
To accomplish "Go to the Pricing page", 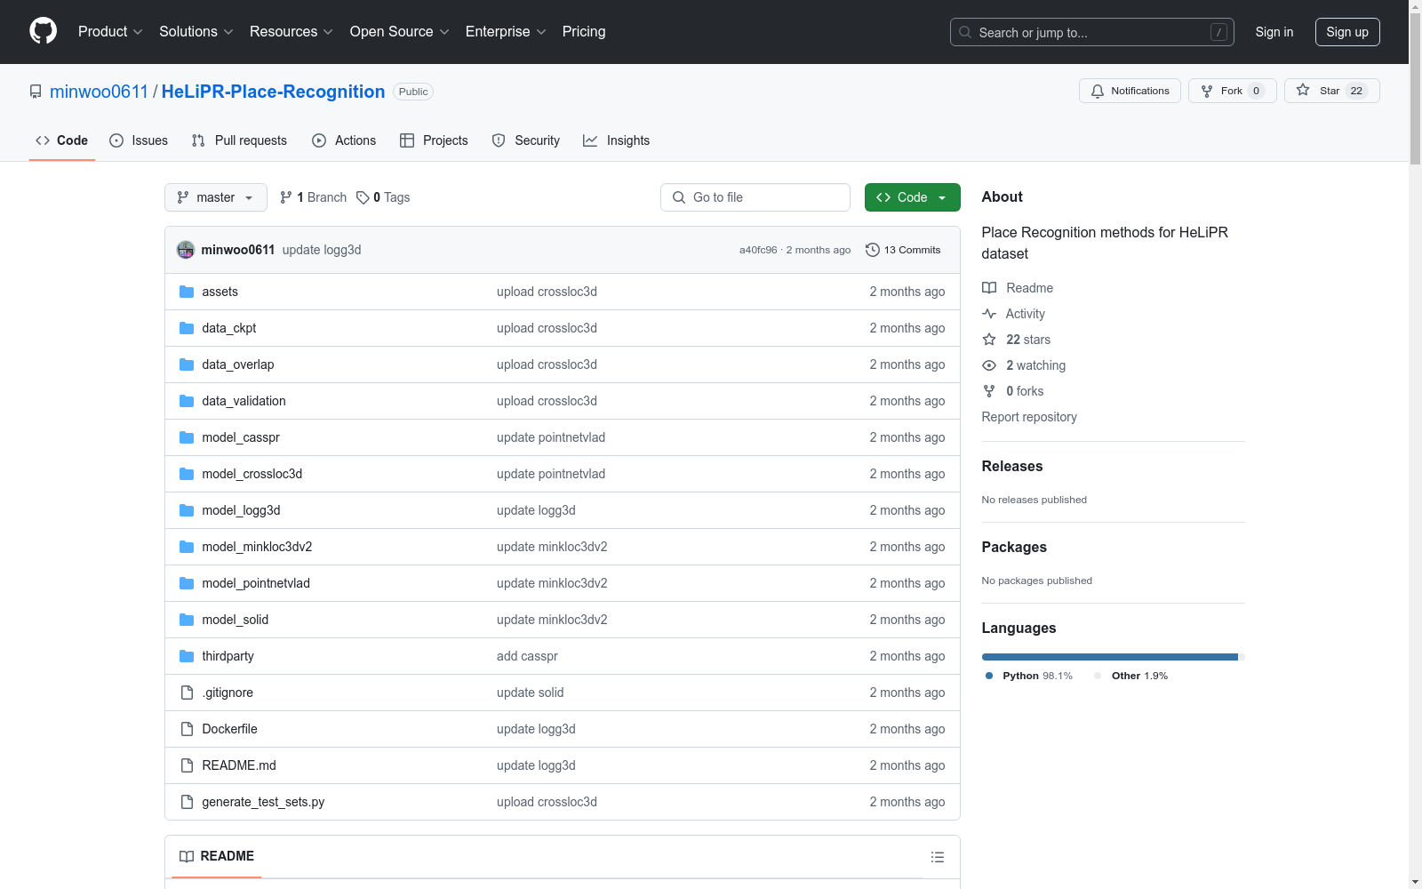I will [x=584, y=32].
